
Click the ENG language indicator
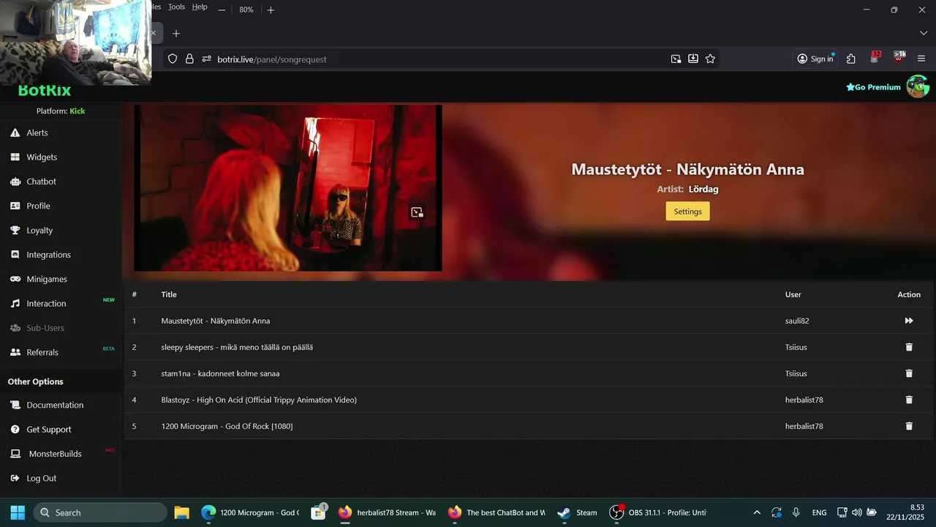pyautogui.click(x=820, y=513)
